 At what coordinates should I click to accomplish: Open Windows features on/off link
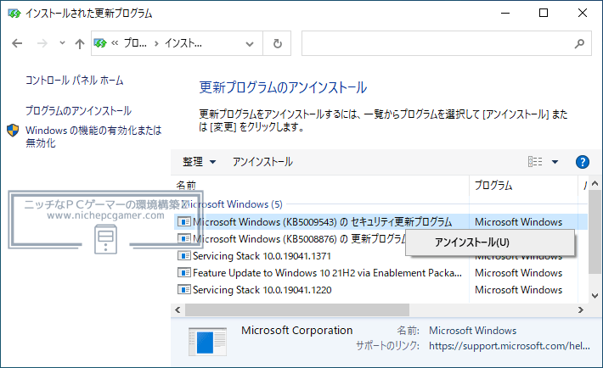(93, 137)
